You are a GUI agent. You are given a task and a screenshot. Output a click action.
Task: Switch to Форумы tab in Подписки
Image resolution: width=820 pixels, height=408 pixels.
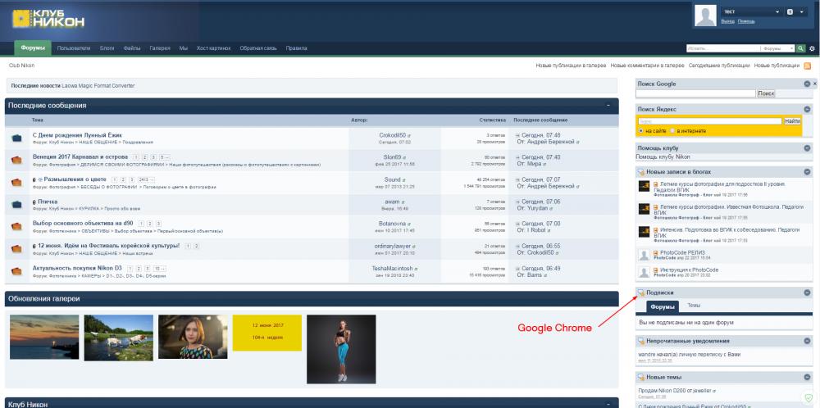click(x=663, y=307)
